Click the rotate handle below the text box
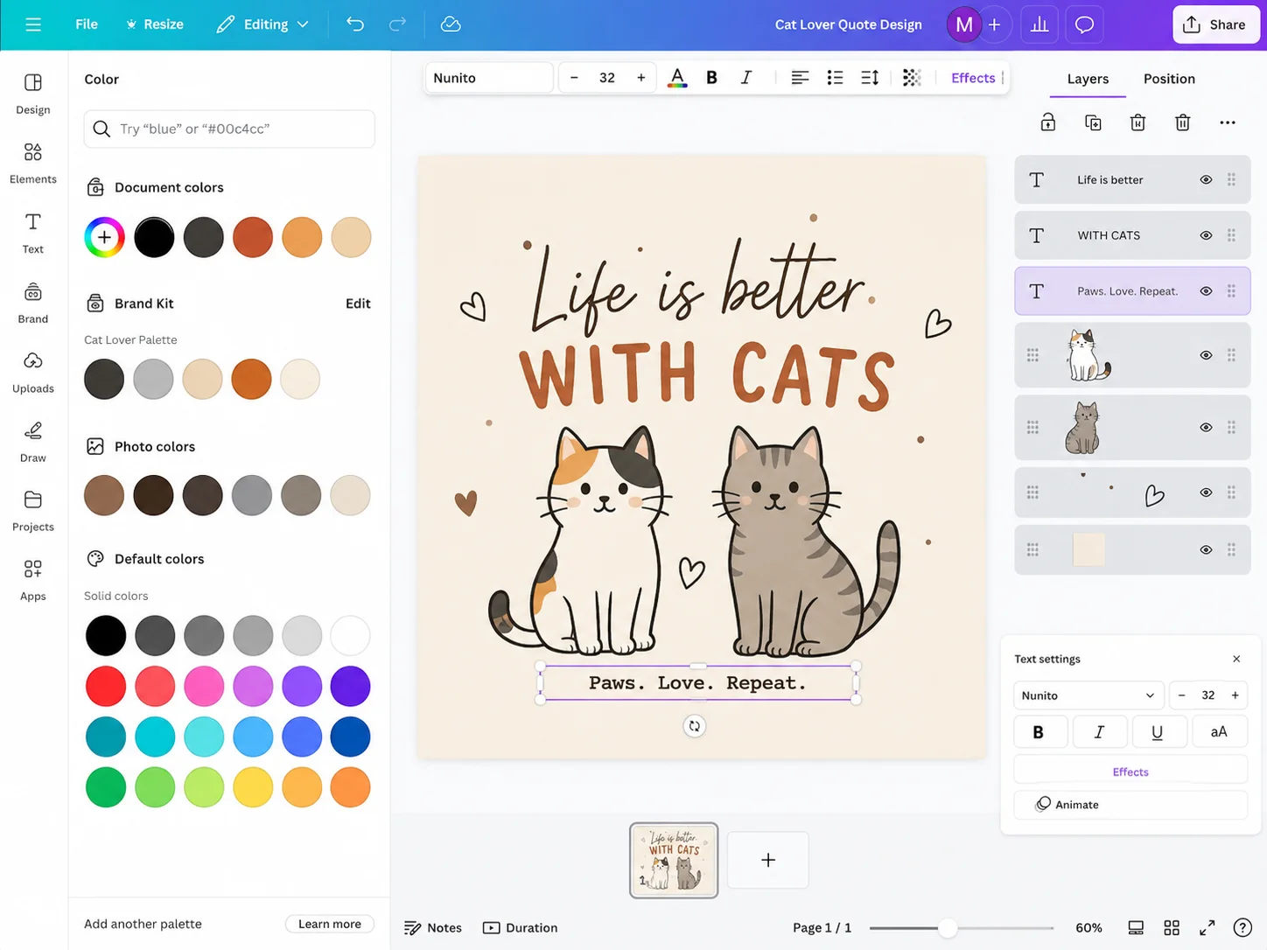This screenshot has width=1267, height=950. pos(695,726)
